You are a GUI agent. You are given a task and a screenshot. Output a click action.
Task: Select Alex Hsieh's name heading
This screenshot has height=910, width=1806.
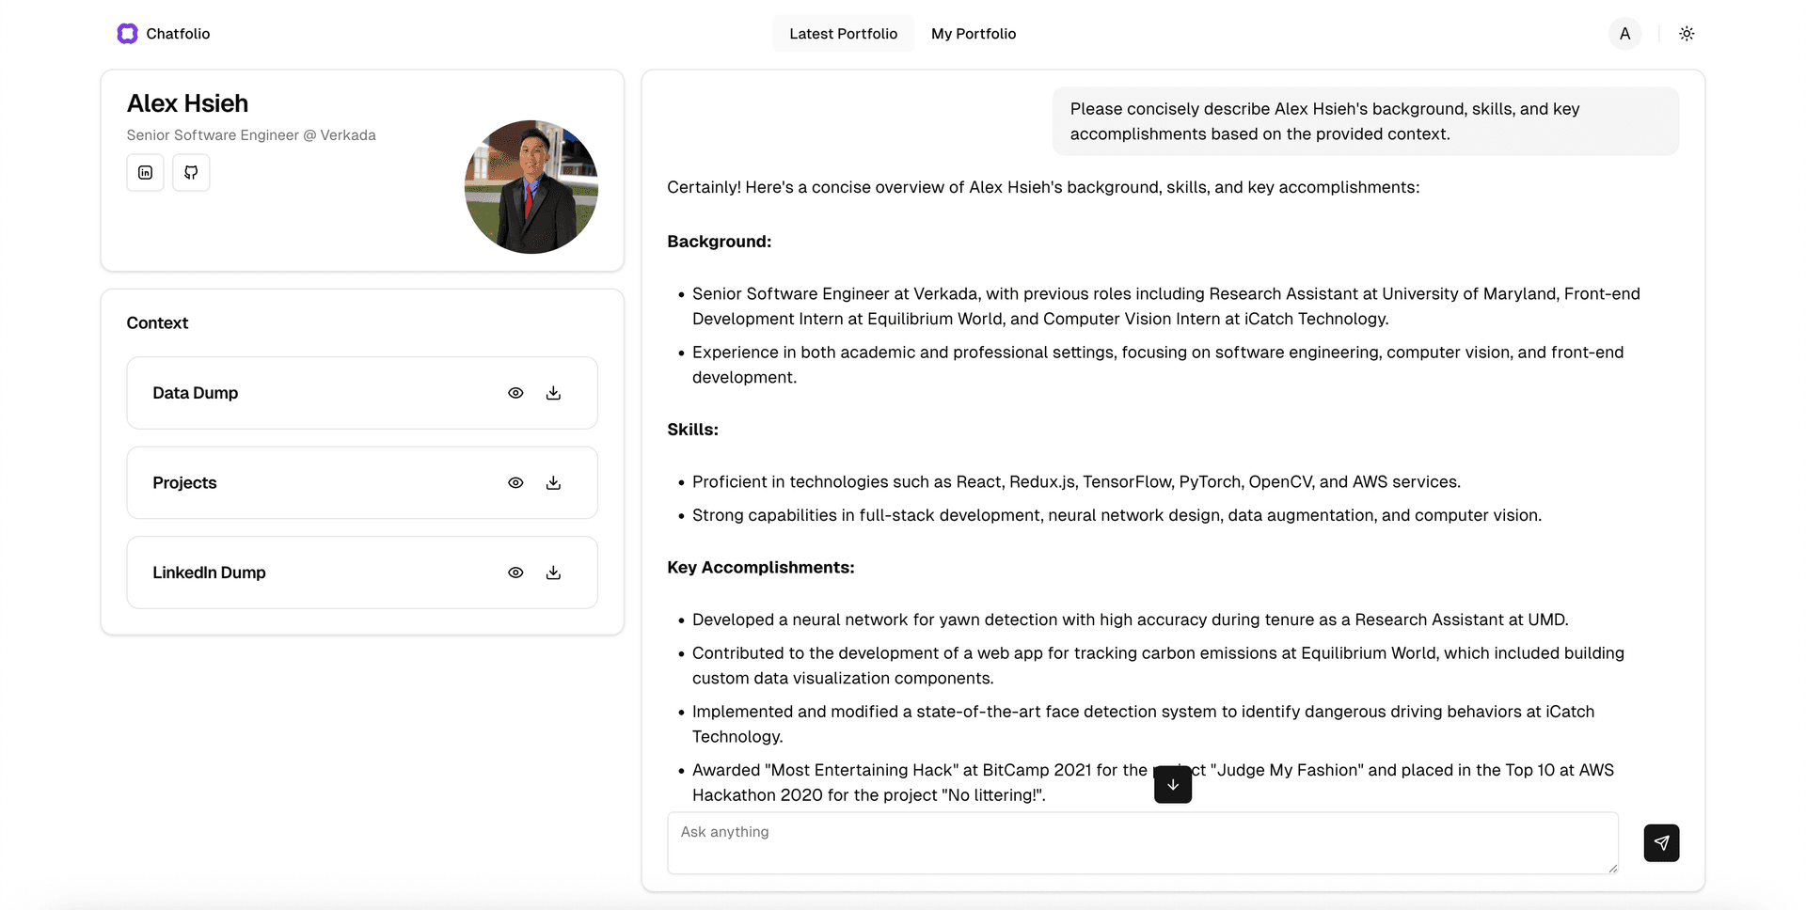tap(186, 103)
